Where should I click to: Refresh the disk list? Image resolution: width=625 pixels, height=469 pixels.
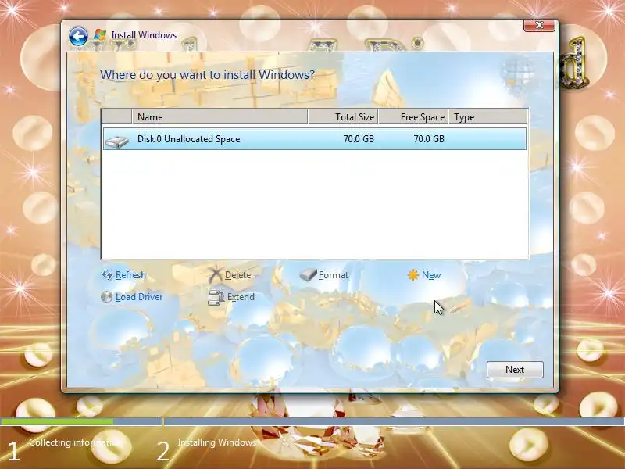(130, 275)
